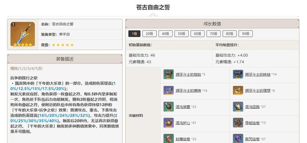Image resolution: width=307 pixels, height=143 pixels.
Task: Click the 初始基础数值 column header
Action: [169, 45]
